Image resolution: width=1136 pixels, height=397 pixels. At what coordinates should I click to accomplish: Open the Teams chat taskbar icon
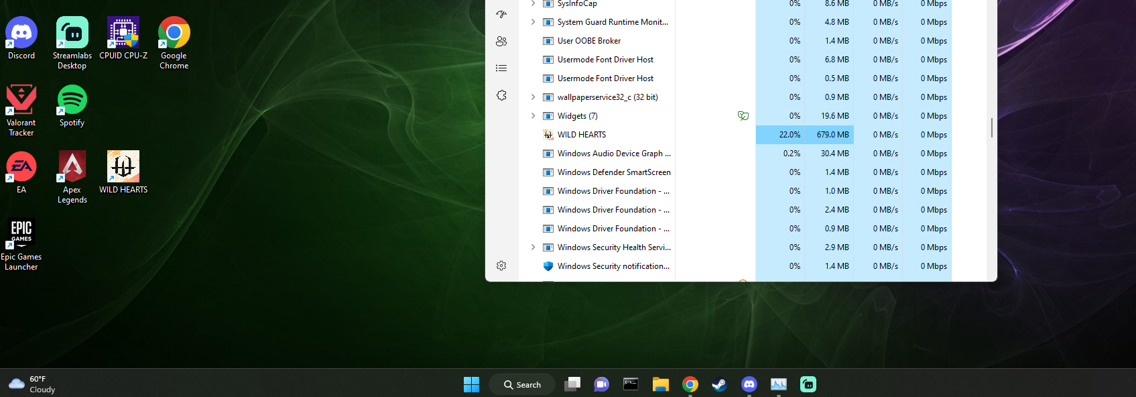tap(602, 384)
